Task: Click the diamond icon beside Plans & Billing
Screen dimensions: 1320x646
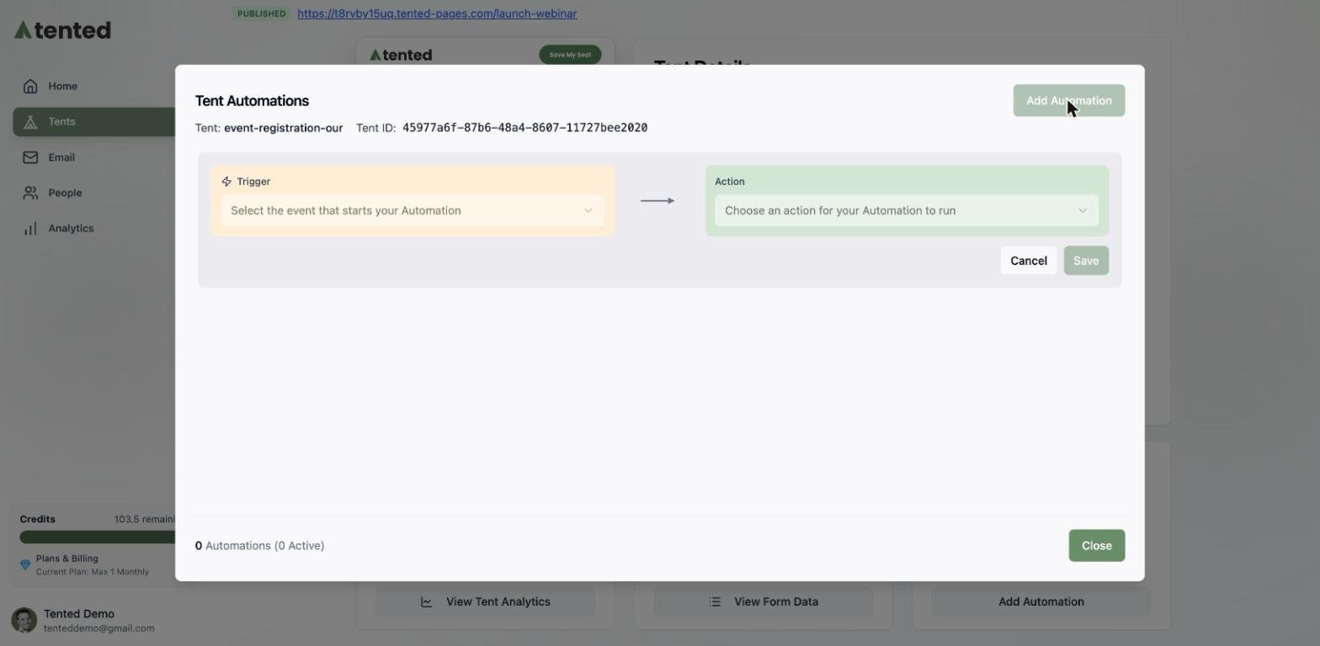Action: [25, 564]
